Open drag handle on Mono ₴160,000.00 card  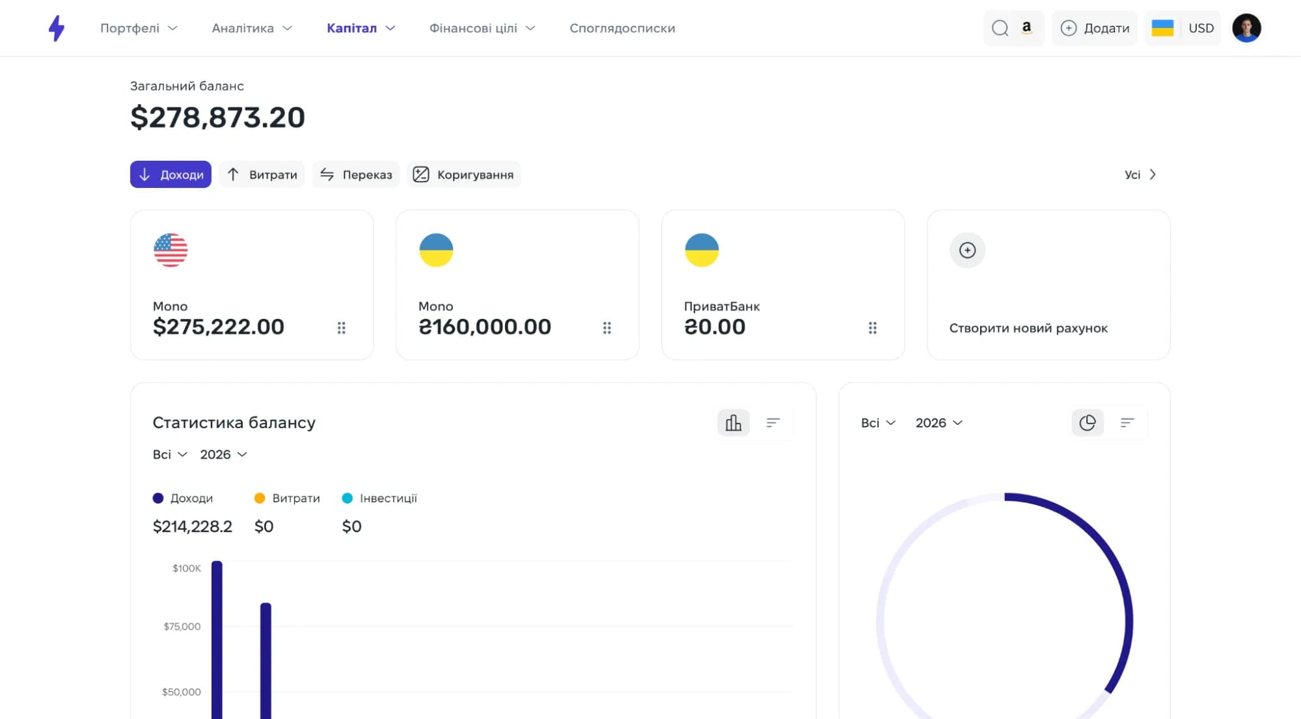[x=607, y=328]
